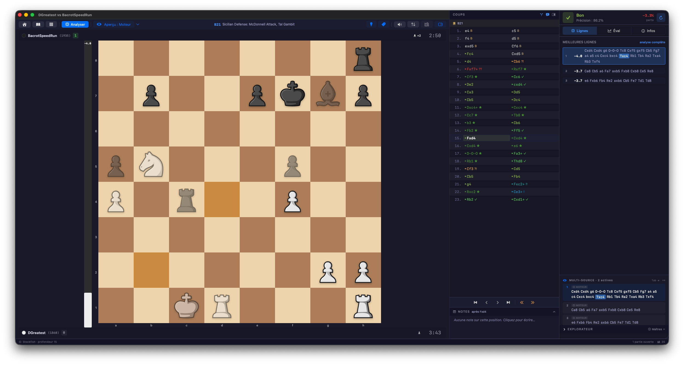Click the evaluation bar beside the board

click(x=88, y=184)
